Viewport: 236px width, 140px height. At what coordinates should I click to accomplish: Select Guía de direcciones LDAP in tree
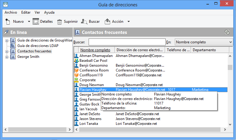[x=38, y=46]
